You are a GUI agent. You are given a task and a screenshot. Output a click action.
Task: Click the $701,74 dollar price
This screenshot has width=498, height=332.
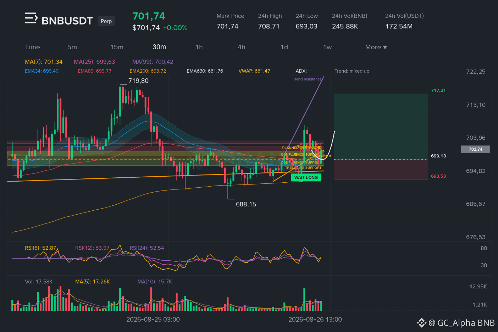(x=146, y=28)
